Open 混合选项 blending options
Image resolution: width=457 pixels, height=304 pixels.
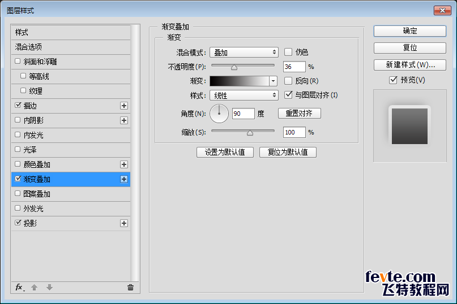coord(71,47)
